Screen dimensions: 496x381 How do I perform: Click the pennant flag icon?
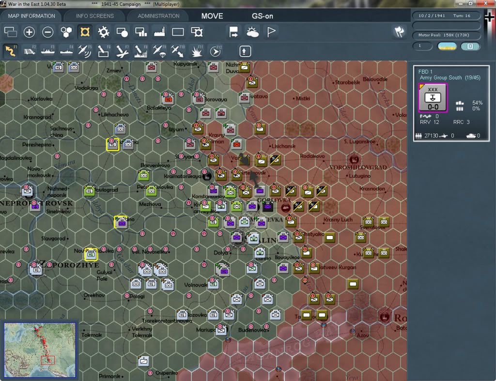pos(271,32)
